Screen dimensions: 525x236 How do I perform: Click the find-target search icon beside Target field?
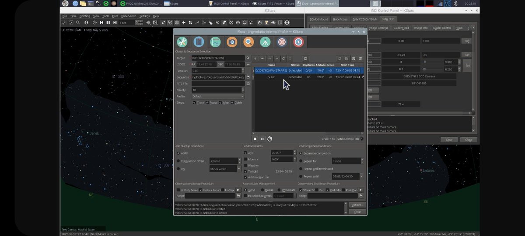(x=248, y=58)
